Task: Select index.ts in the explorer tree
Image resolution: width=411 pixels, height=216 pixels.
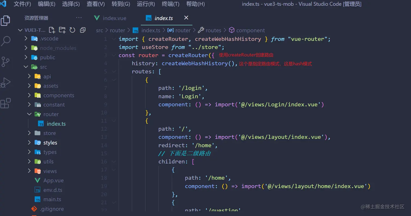Action: [x=56, y=124]
